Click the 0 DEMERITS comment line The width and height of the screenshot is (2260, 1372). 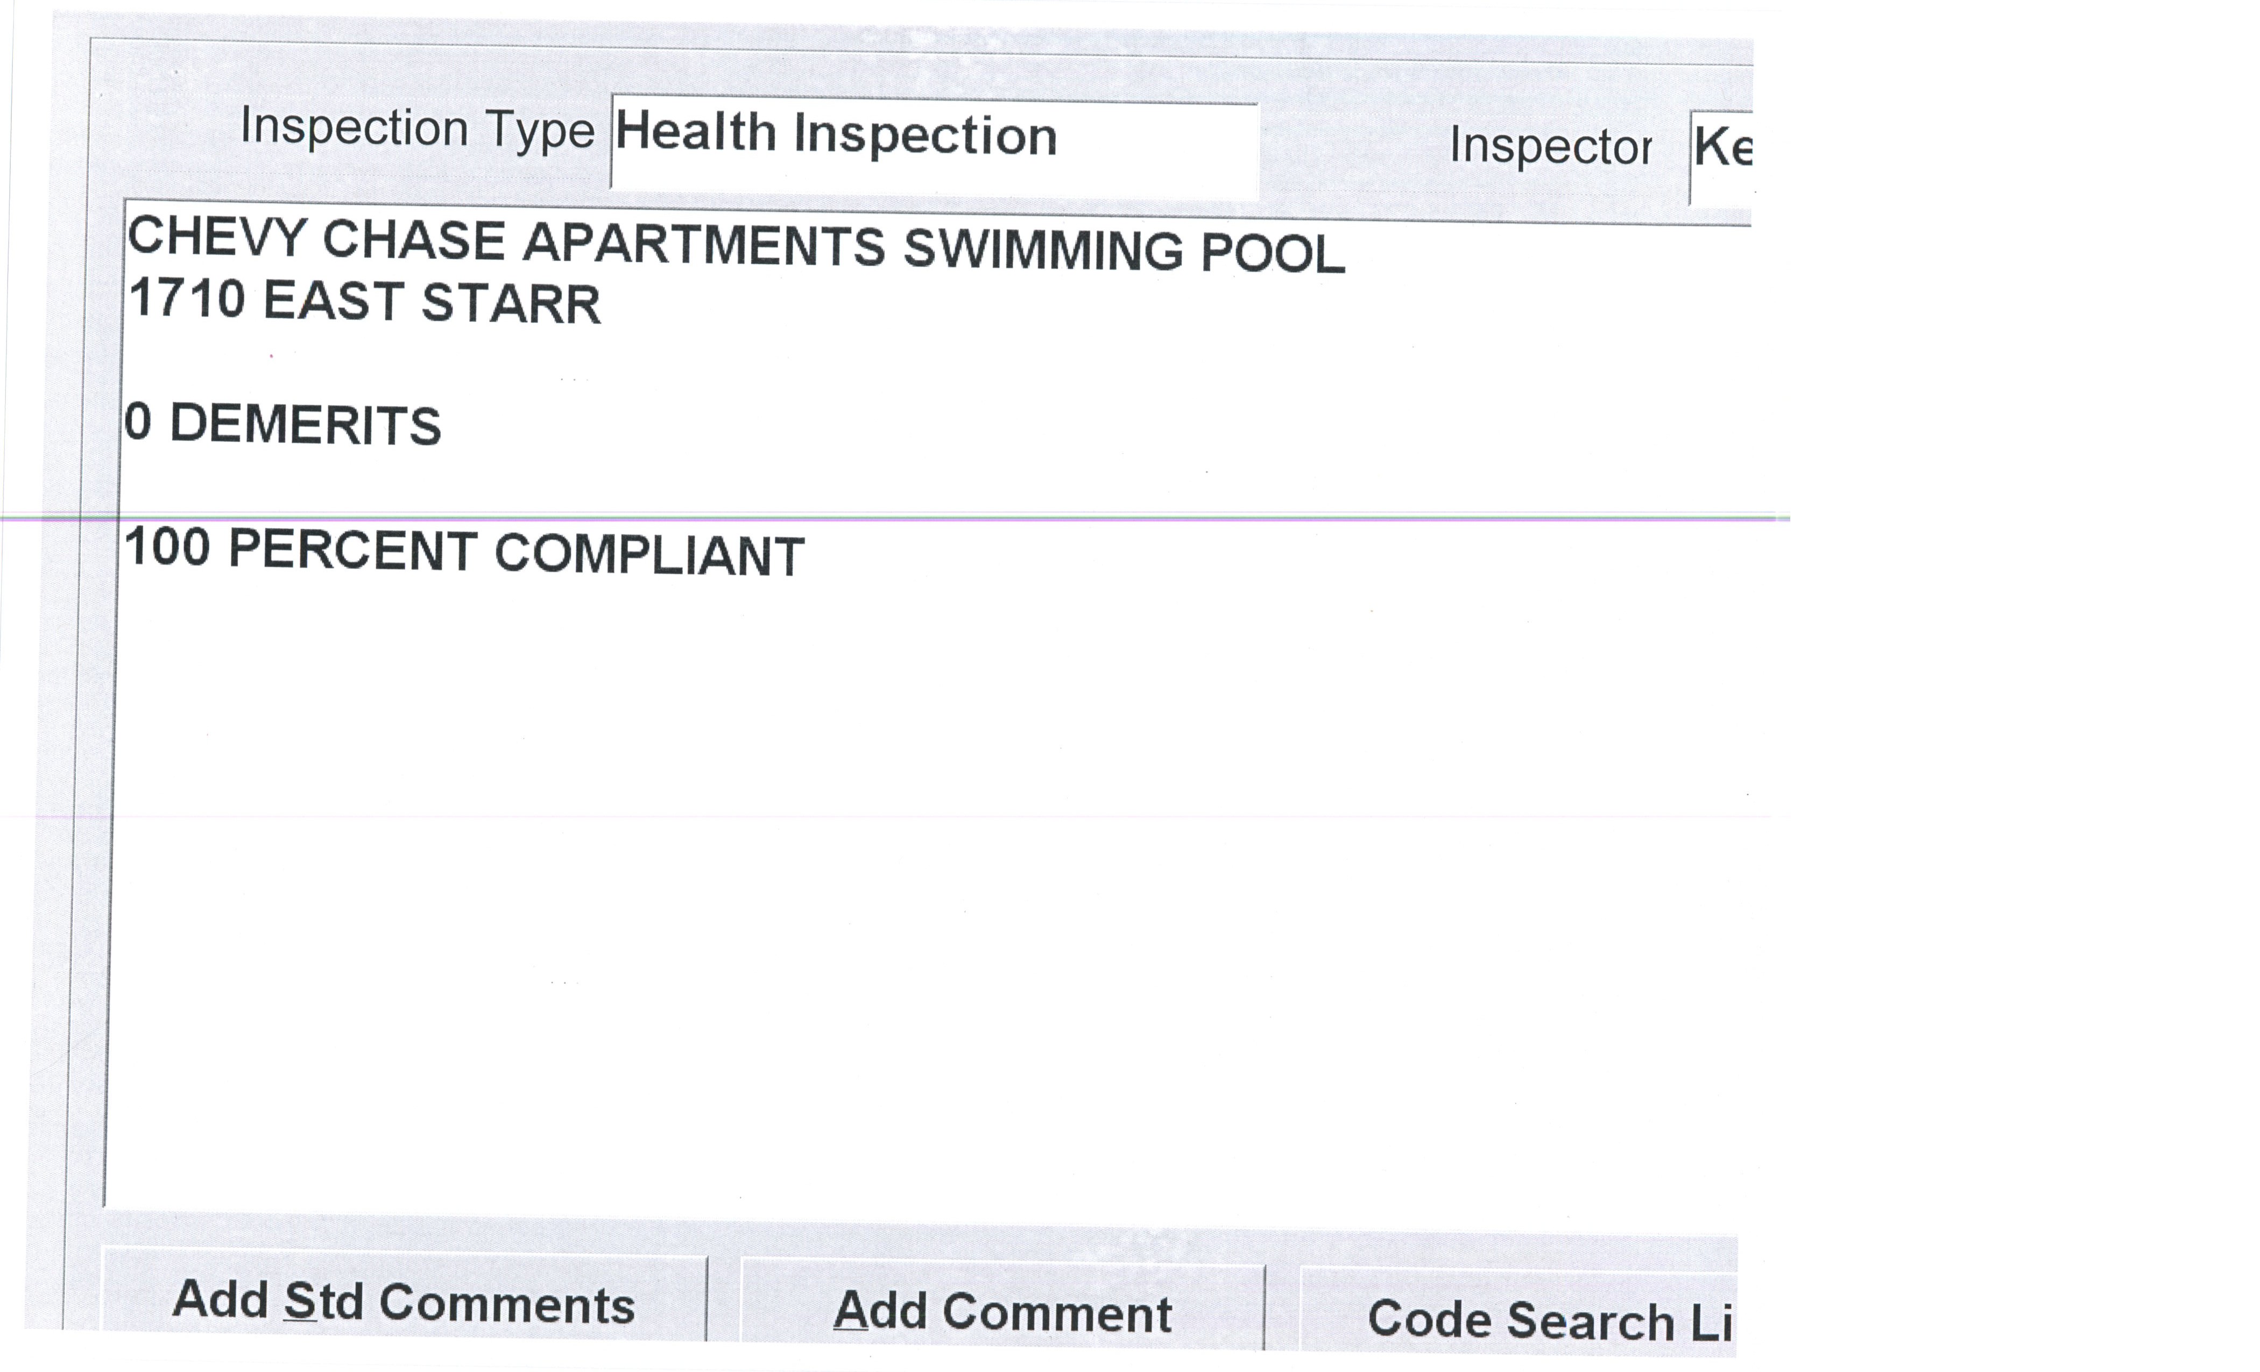(x=282, y=425)
